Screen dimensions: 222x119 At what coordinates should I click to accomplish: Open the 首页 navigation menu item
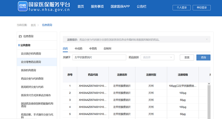[x=81, y=7]
